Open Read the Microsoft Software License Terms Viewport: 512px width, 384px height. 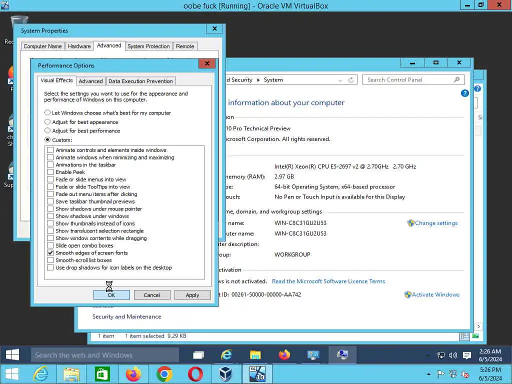coord(328,281)
